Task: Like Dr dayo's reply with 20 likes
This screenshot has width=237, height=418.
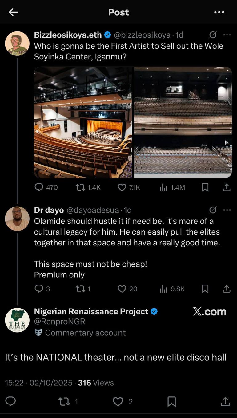Action: coord(122,289)
